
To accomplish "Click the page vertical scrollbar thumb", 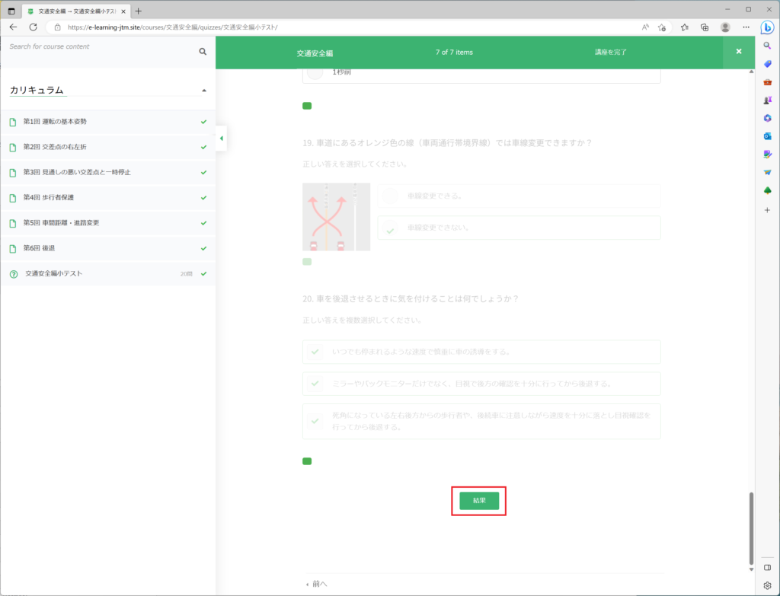I will (x=752, y=525).
